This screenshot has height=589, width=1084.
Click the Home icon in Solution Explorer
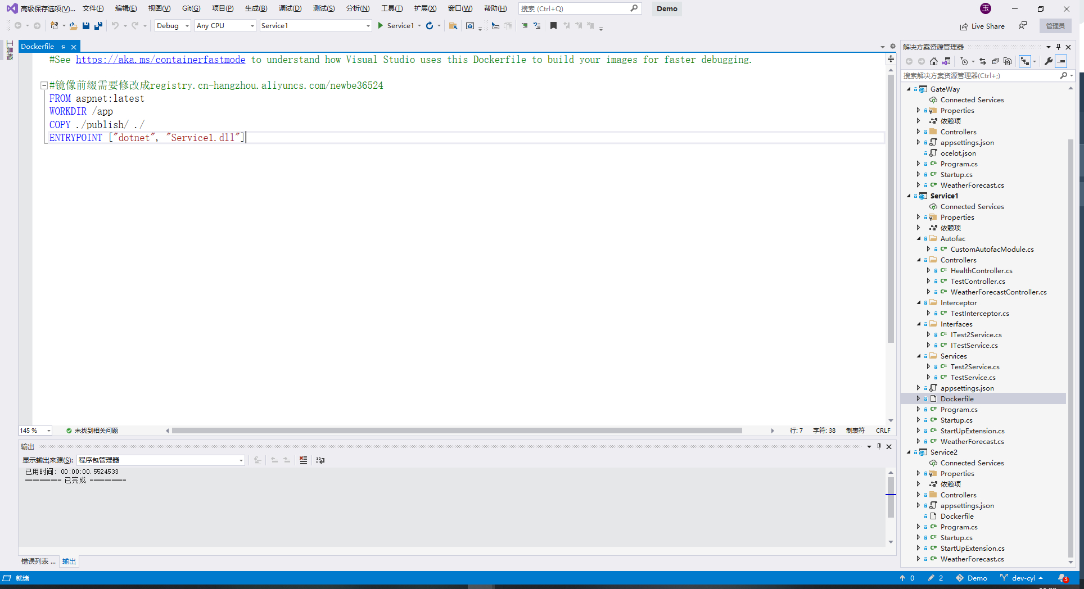pos(934,61)
